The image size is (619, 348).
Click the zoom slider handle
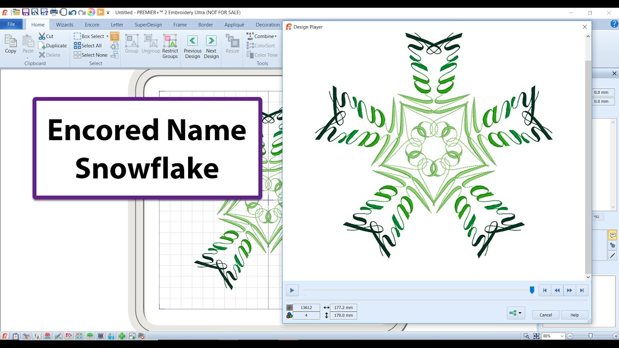coord(590,335)
